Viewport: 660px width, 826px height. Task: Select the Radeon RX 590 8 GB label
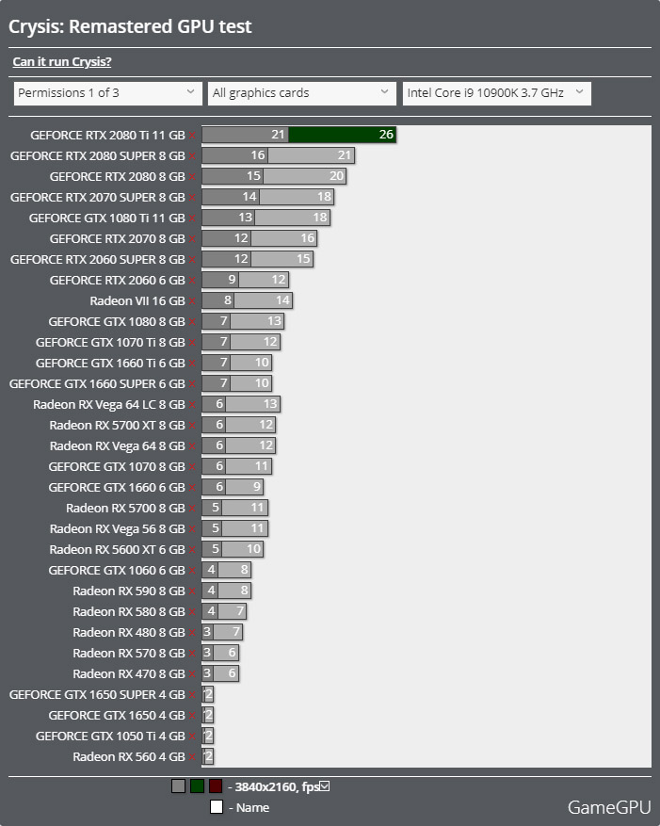[x=129, y=591]
